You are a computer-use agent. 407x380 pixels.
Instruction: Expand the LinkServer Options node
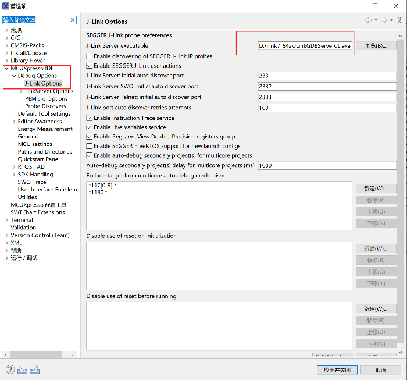pyautogui.click(x=21, y=91)
